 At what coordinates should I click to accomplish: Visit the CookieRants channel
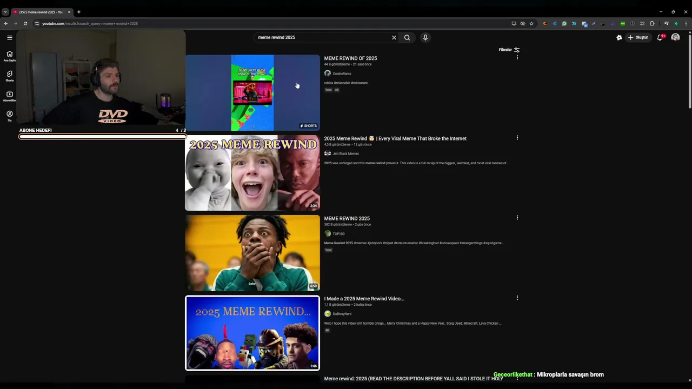pyautogui.click(x=342, y=73)
